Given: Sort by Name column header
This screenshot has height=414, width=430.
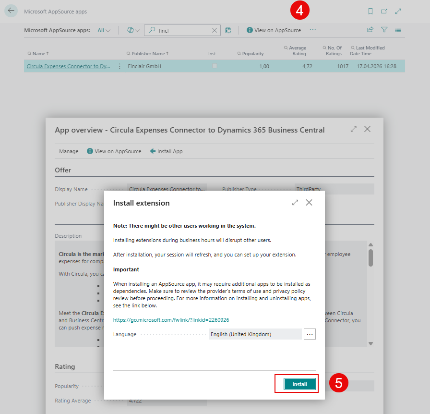Looking at the screenshot, I should point(38,53).
